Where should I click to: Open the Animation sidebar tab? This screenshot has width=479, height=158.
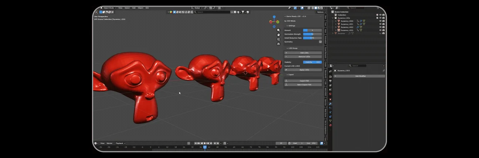pos(326,40)
